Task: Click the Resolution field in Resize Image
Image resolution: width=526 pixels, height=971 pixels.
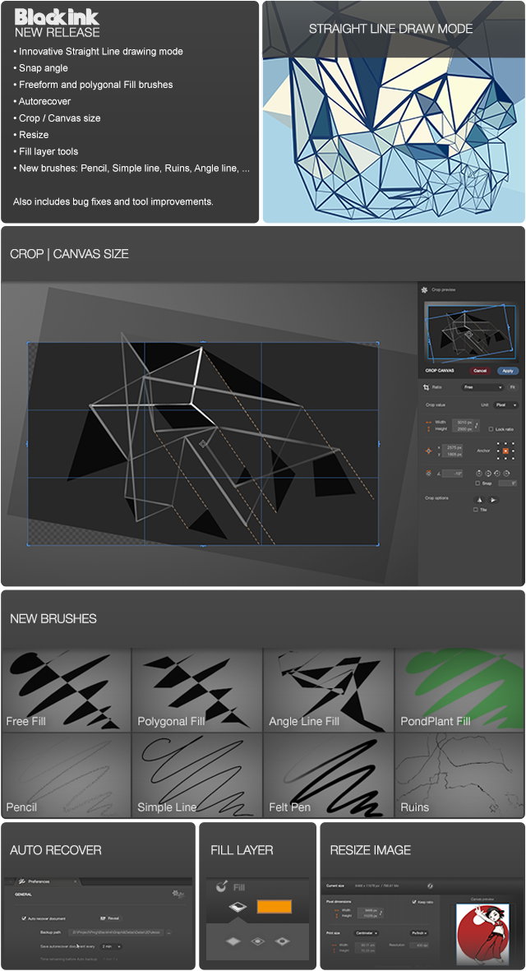Action: (419, 946)
